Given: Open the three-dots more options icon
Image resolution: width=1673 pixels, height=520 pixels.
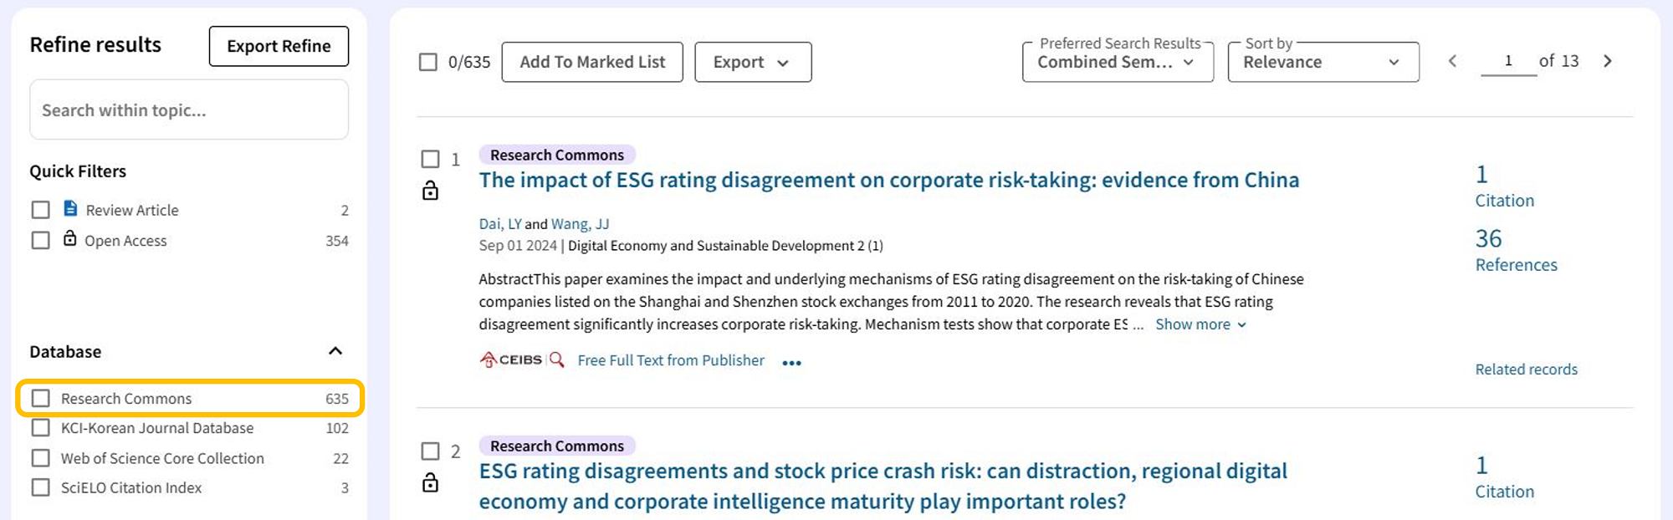Looking at the screenshot, I should click(x=791, y=363).
